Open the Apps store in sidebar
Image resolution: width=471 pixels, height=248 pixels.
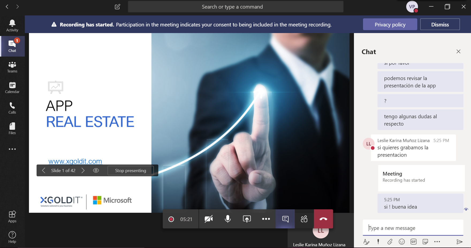point(12,217)
